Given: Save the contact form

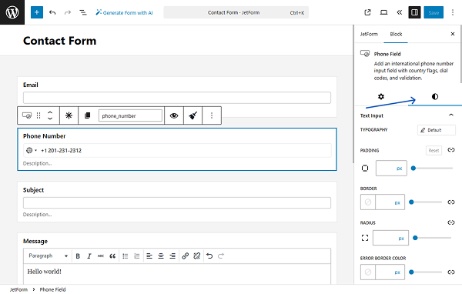Looking at the screenshot, I should 434,12.
